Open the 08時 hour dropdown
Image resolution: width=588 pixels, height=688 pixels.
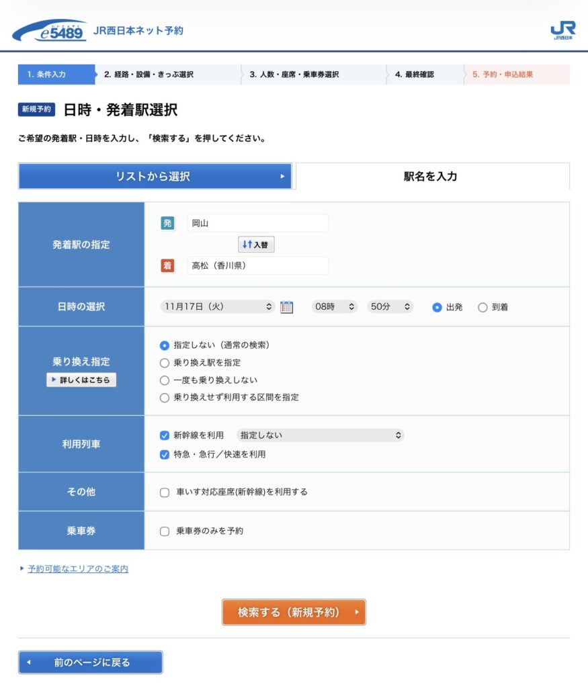[334, 306]
